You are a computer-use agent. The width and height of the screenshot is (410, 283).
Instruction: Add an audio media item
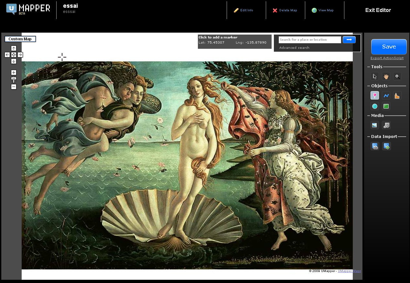click(386, 125)
